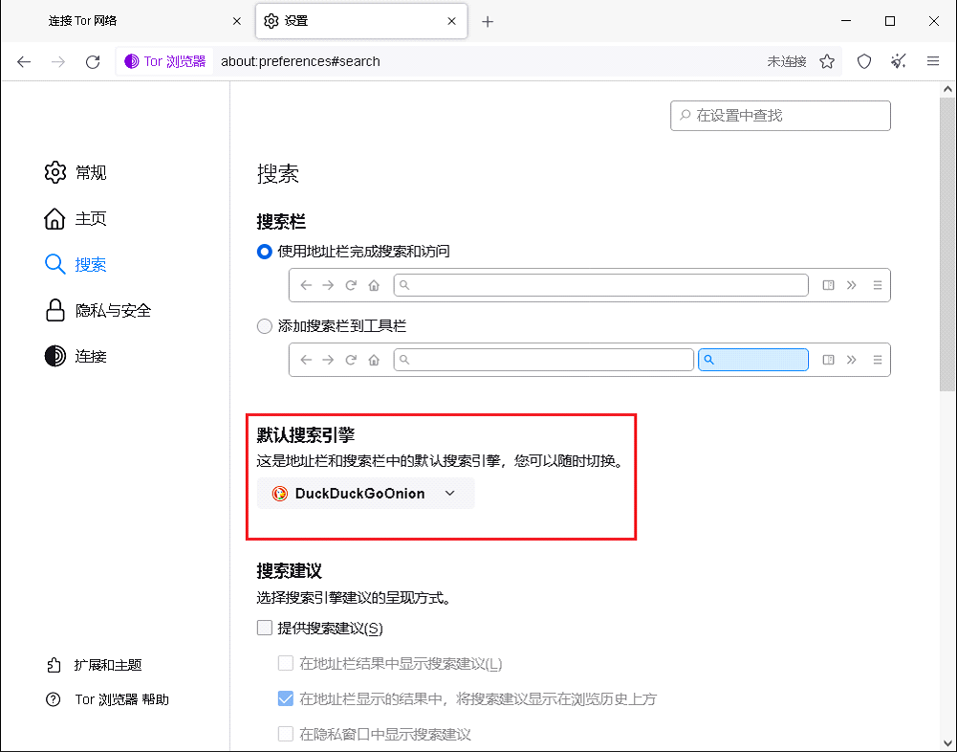Minimize the browser window
Image resolution: width=957 pixels, height=752 pixels.
846,21
